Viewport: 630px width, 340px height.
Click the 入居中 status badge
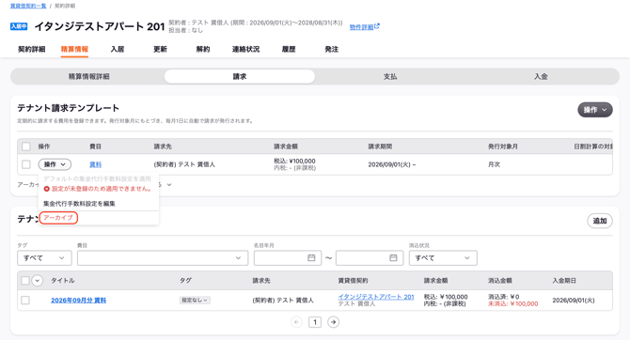coord(19,26)
